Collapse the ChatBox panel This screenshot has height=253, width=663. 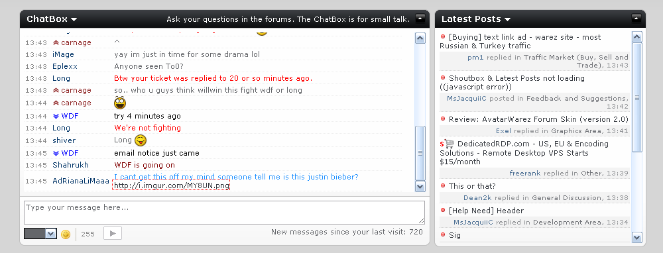coord(420,18)
